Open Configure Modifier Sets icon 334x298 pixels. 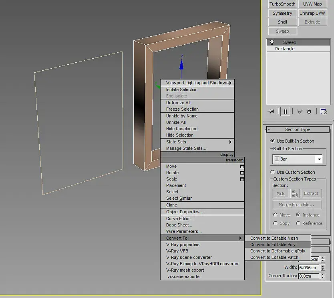pyautogui.click(x=324, y=111)
